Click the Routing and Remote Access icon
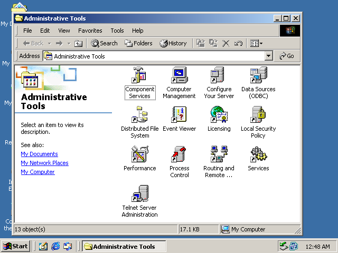The image size is (338, 253). pyautogui.click(x=219, y=154)
